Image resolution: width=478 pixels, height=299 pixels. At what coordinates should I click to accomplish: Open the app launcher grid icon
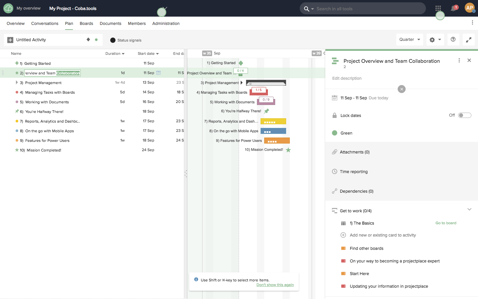click(438, 8)
